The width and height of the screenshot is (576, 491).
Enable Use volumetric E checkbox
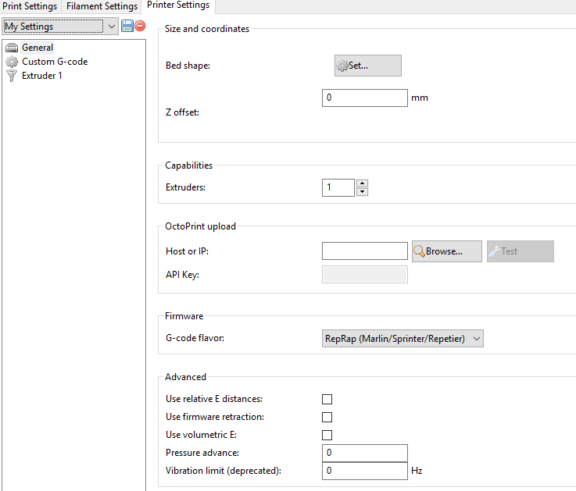327,436
